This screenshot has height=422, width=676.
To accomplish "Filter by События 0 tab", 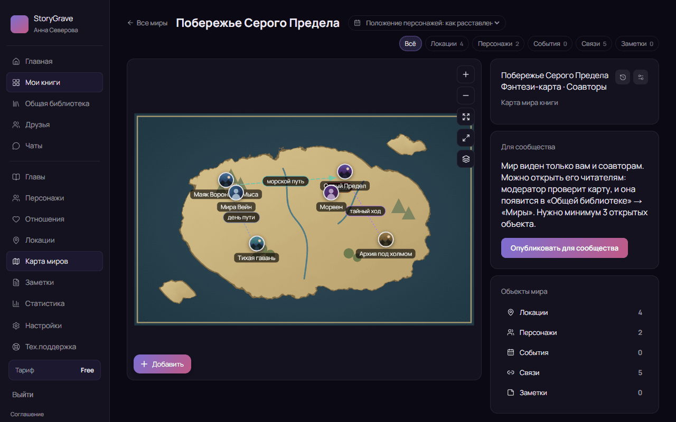I will tap(550, 44).
